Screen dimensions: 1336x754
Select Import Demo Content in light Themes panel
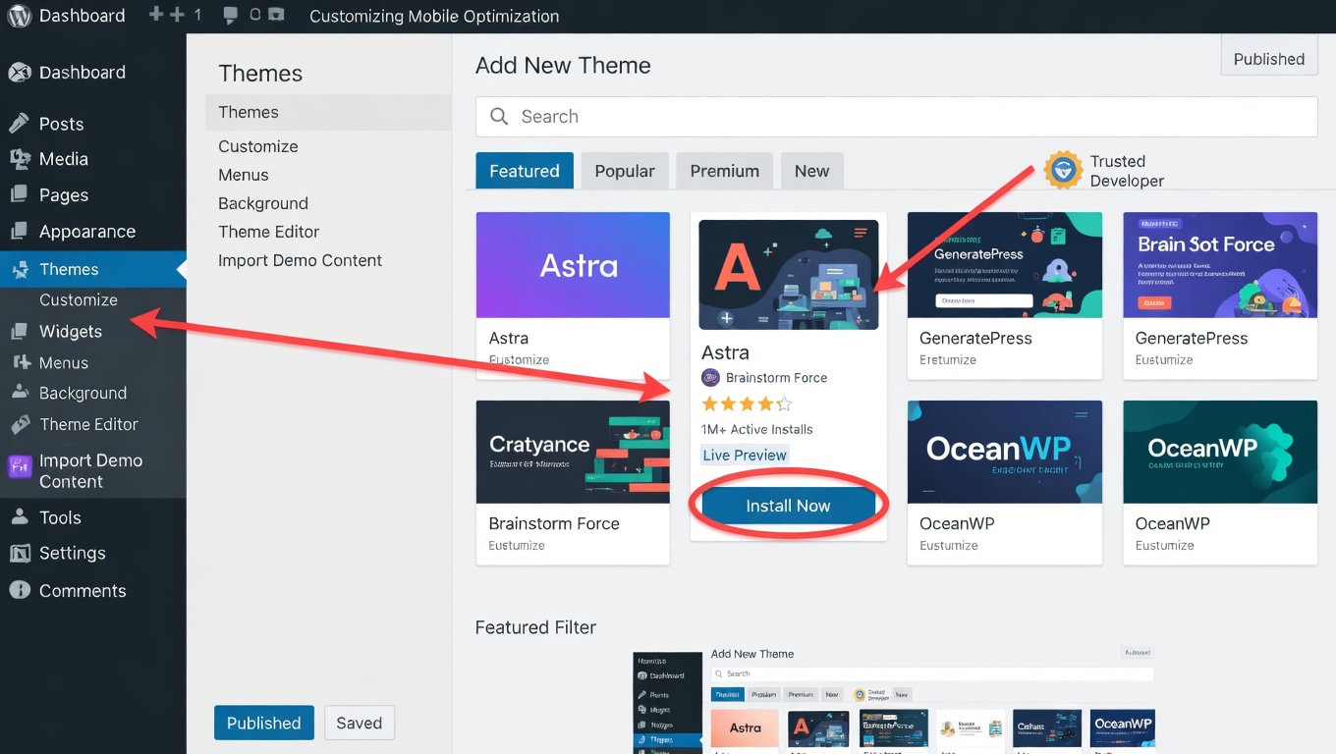tap(301, 260)
